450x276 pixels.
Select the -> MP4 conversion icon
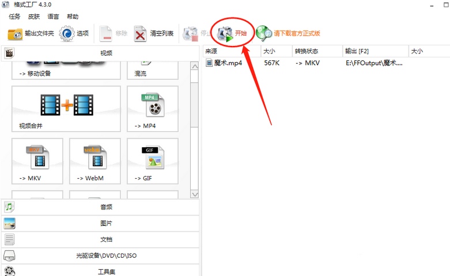(x=152, y=109)
